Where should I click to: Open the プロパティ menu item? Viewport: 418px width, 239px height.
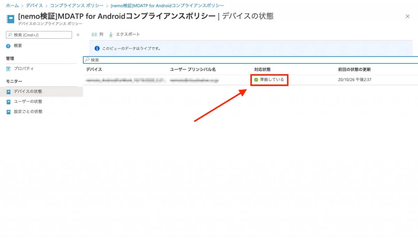[x=24, y=69]
